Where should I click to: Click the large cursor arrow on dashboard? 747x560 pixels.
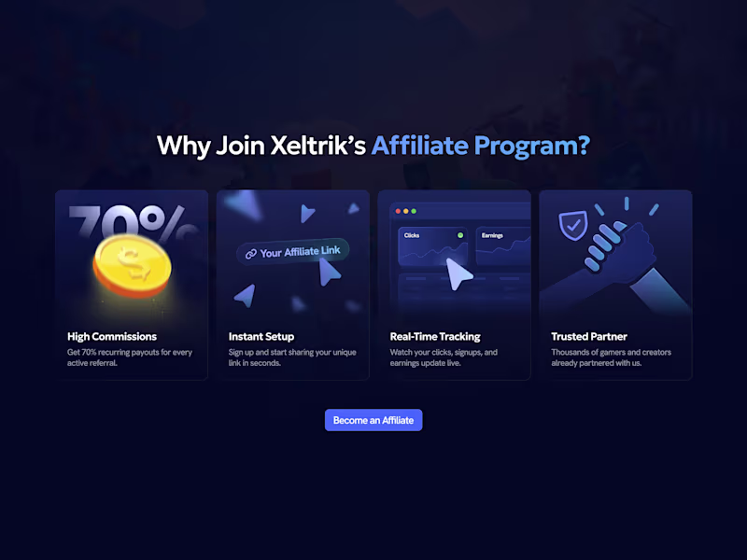(458, 274)
